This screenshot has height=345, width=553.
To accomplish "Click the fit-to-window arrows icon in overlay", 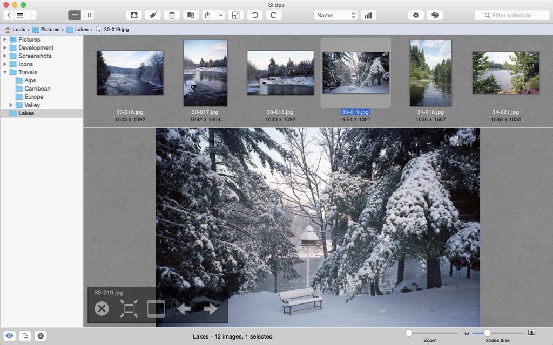I will [x=129, y=309].
